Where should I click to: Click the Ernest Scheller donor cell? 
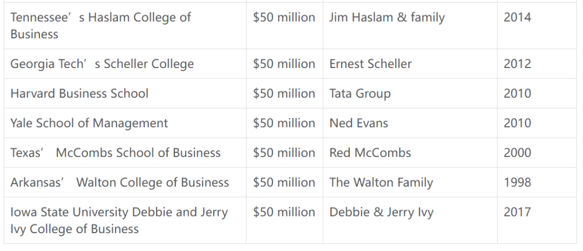(x=410, y=64)
